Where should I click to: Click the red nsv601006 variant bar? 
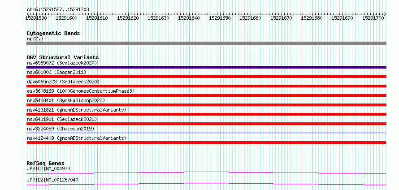tap(206, 77)
